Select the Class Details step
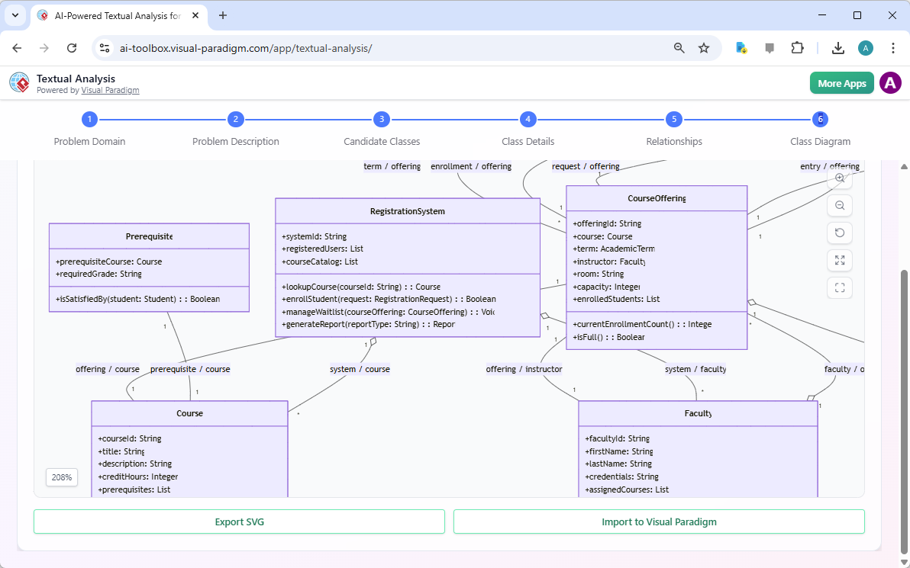The image size is (910, 568). click(x=528, y=119)
